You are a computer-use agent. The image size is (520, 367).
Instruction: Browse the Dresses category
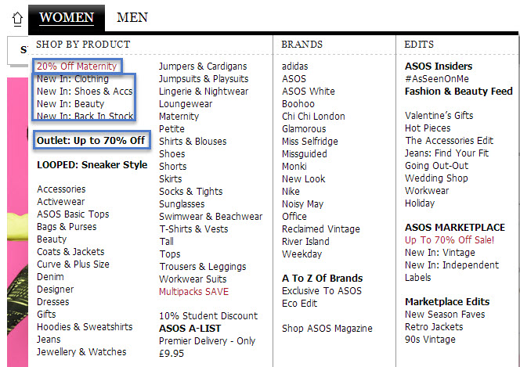(53, 302)
